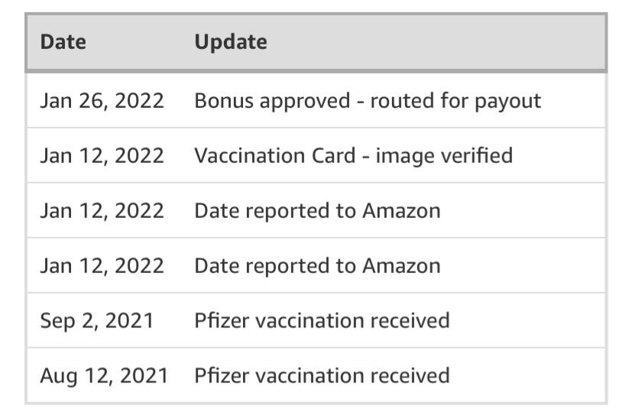The height and width of the screenshot is (416, 632).
Task: Click the second 'Date reported to Amazon' row
Action: [317, 265]
